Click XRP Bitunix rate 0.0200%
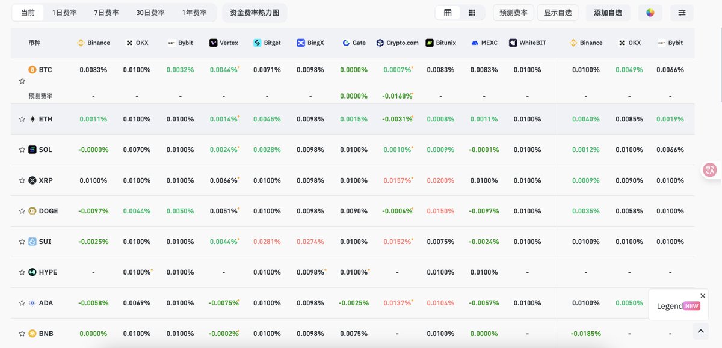 (x=440, y=180)
